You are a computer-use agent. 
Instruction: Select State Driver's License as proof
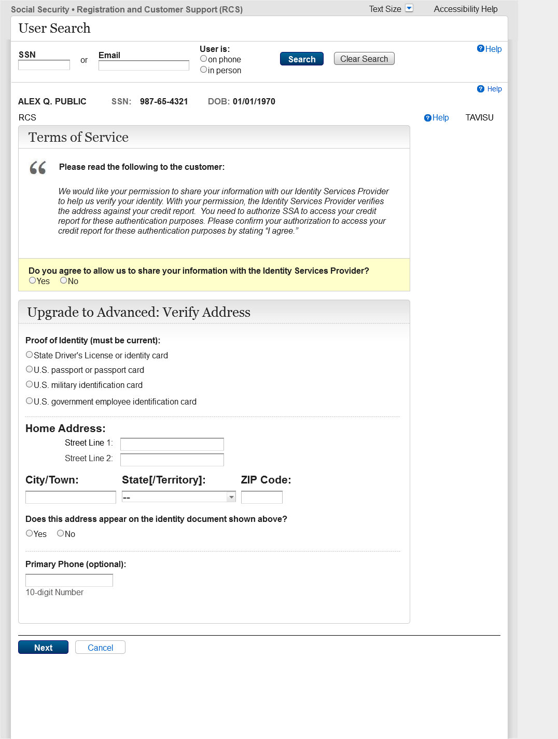(x=30, y=355)
